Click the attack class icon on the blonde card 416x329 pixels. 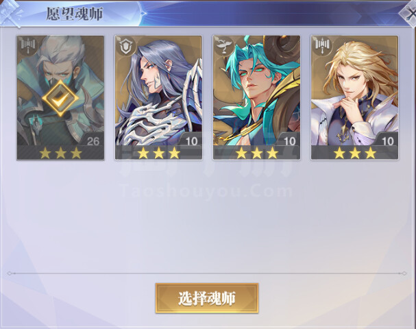point(322,45)
